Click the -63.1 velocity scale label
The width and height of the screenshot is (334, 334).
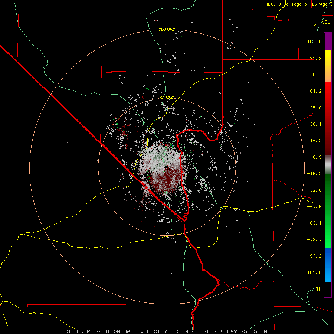click(314, 223)
